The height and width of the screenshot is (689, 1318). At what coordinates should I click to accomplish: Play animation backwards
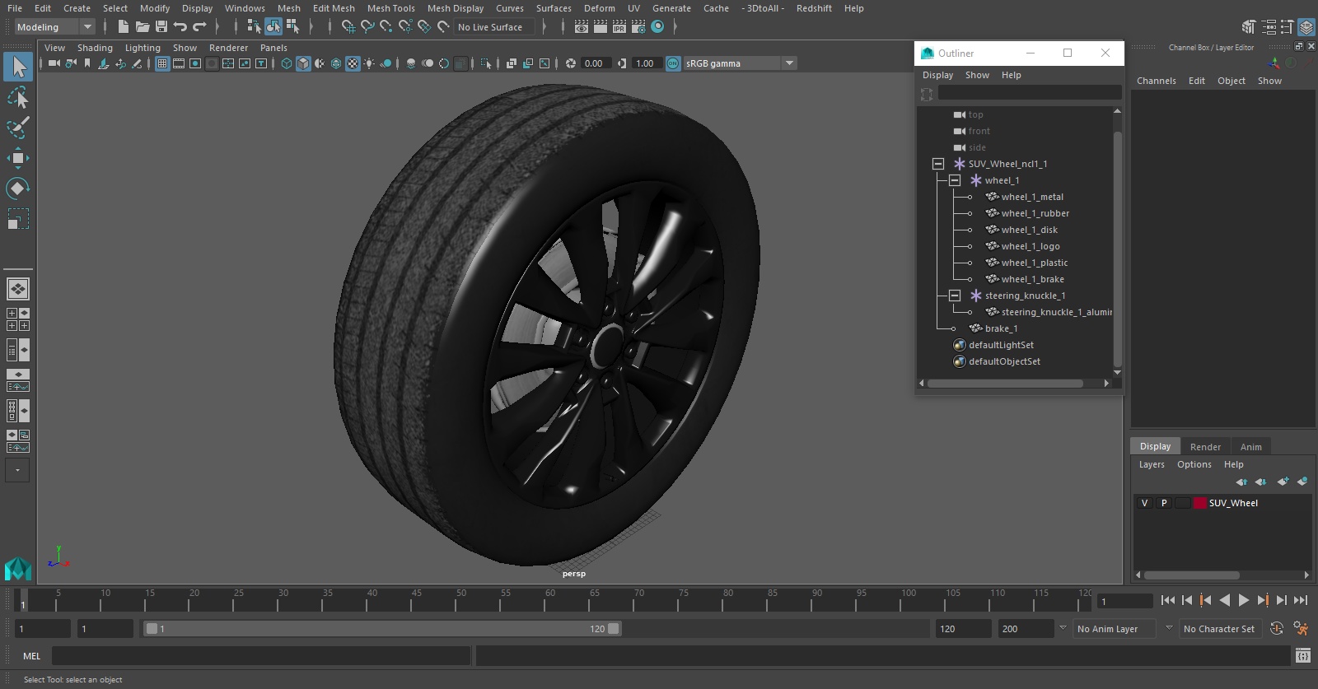coord(1225,601)
